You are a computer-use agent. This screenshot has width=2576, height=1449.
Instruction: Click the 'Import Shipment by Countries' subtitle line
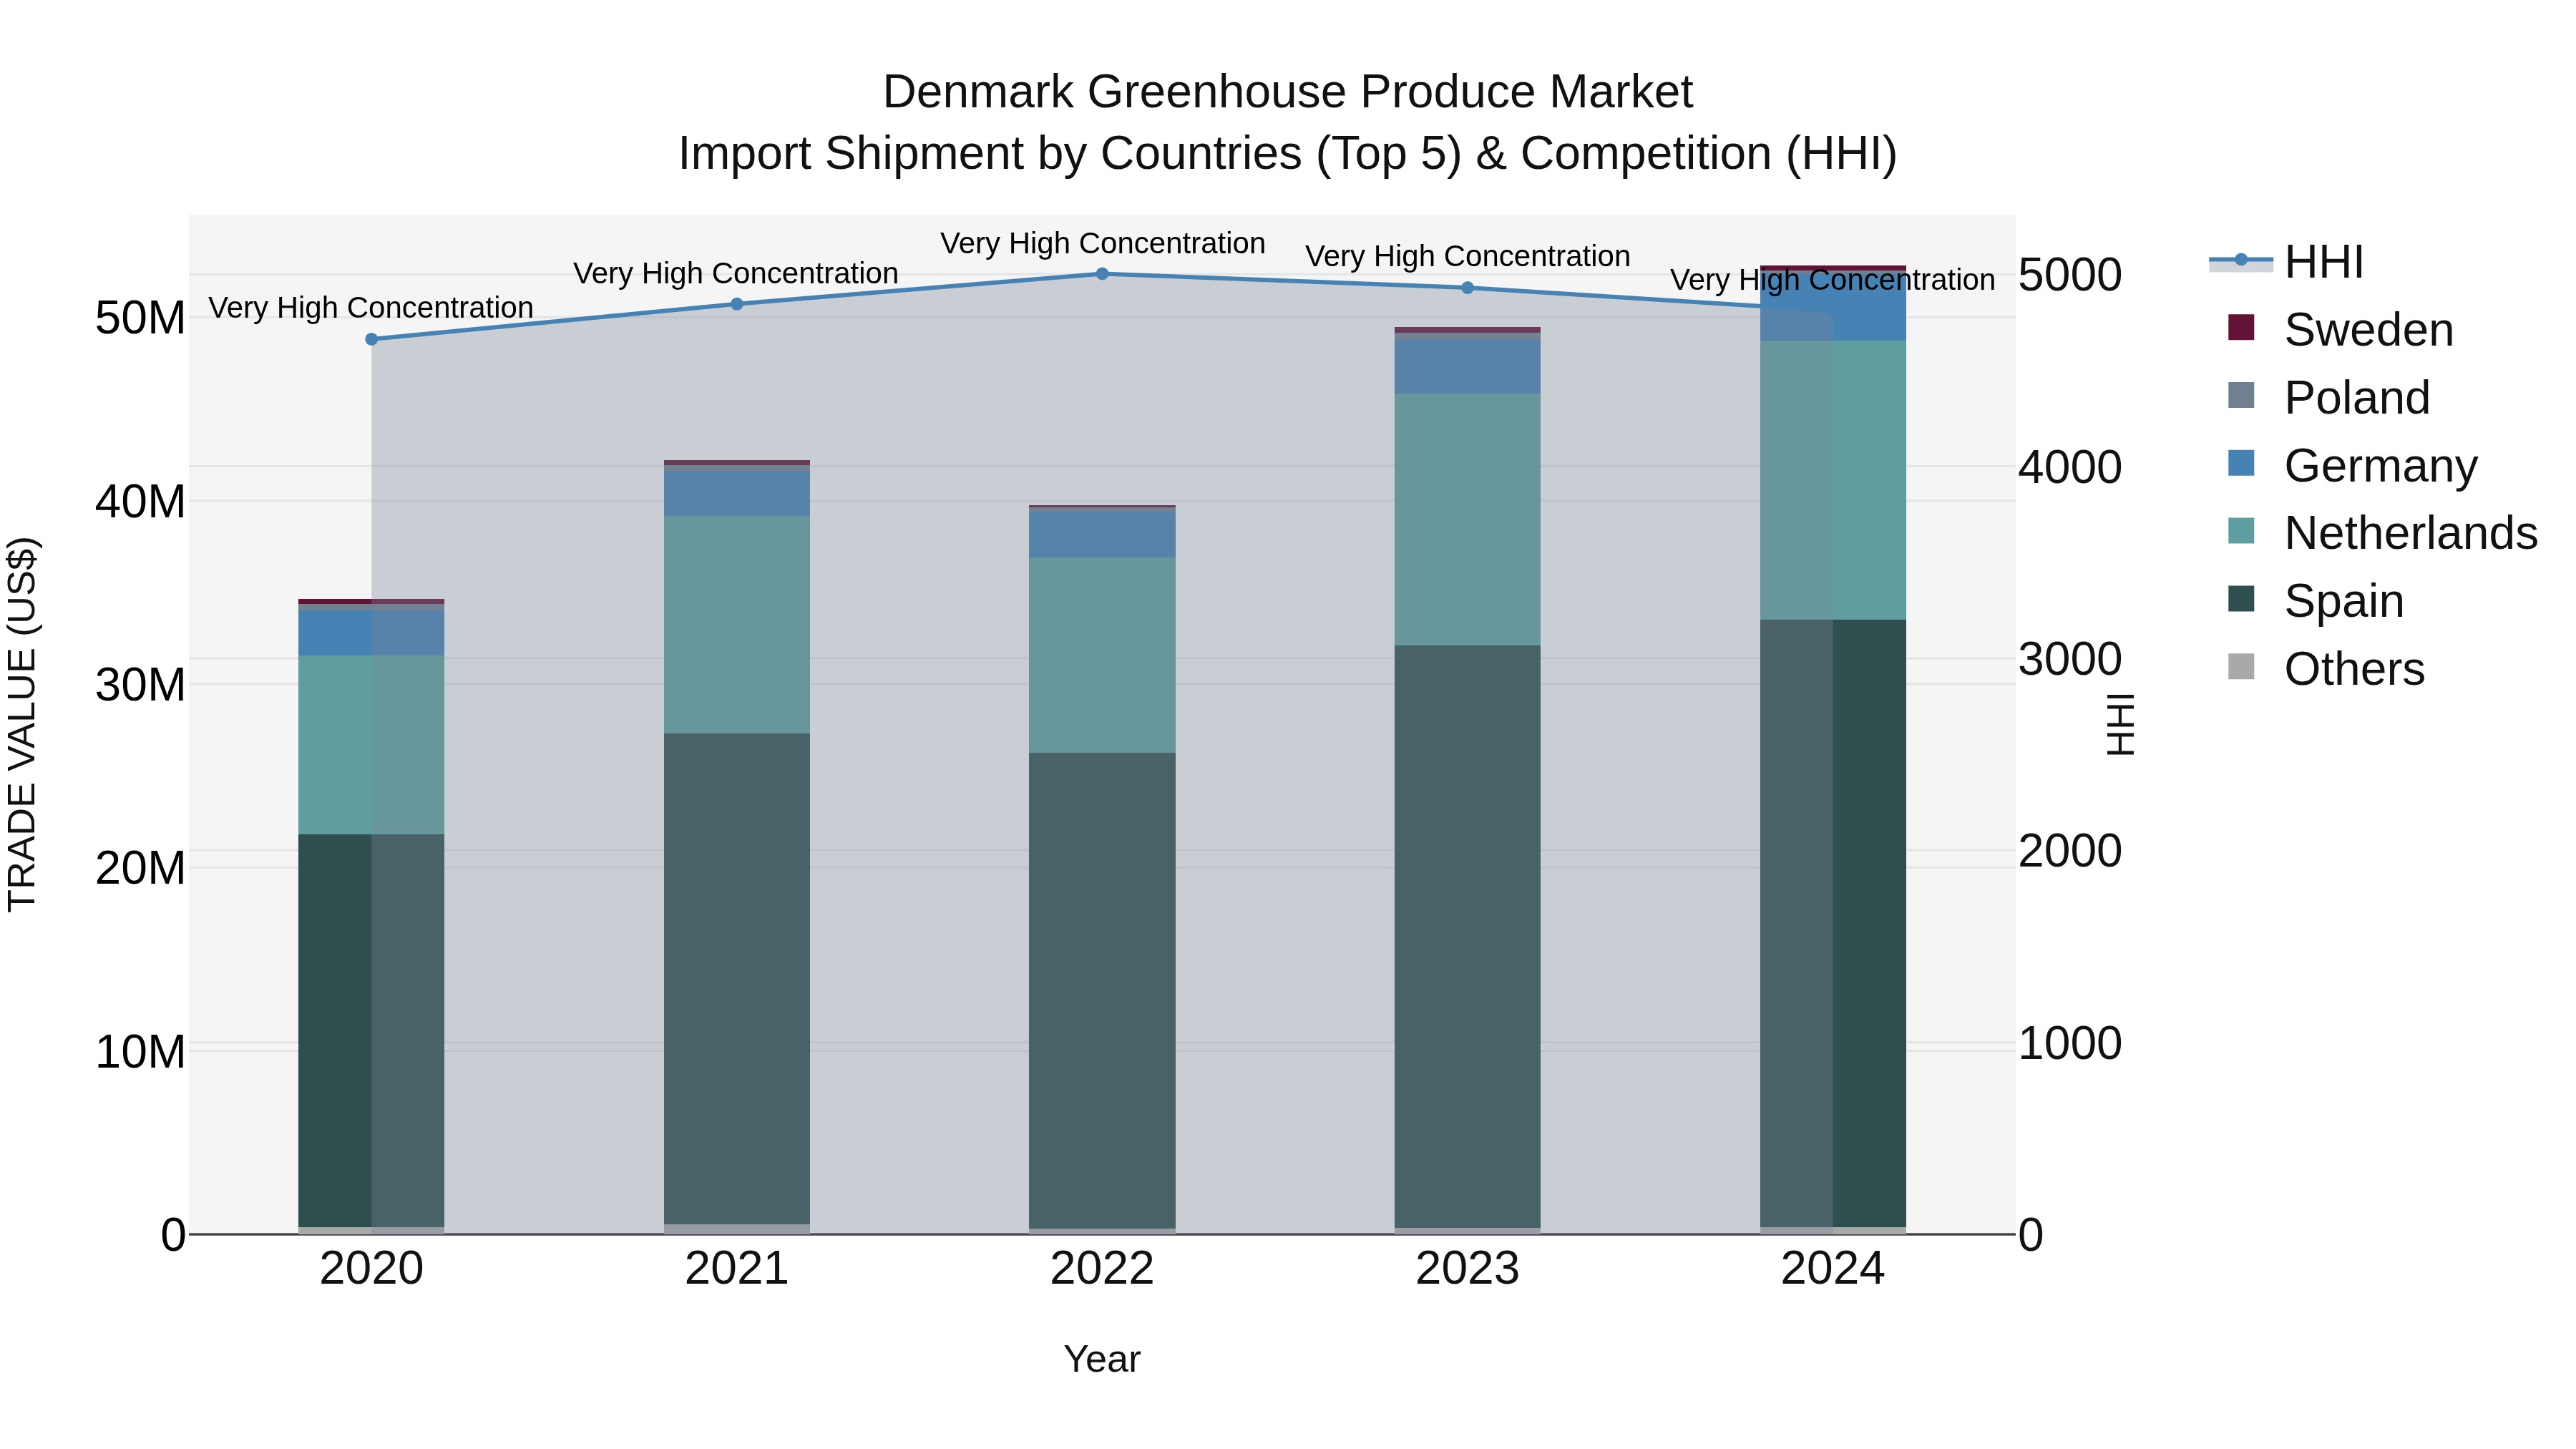tap(1288, 154)
